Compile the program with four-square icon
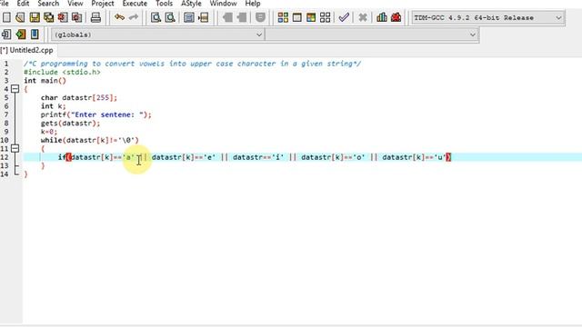 283,17
